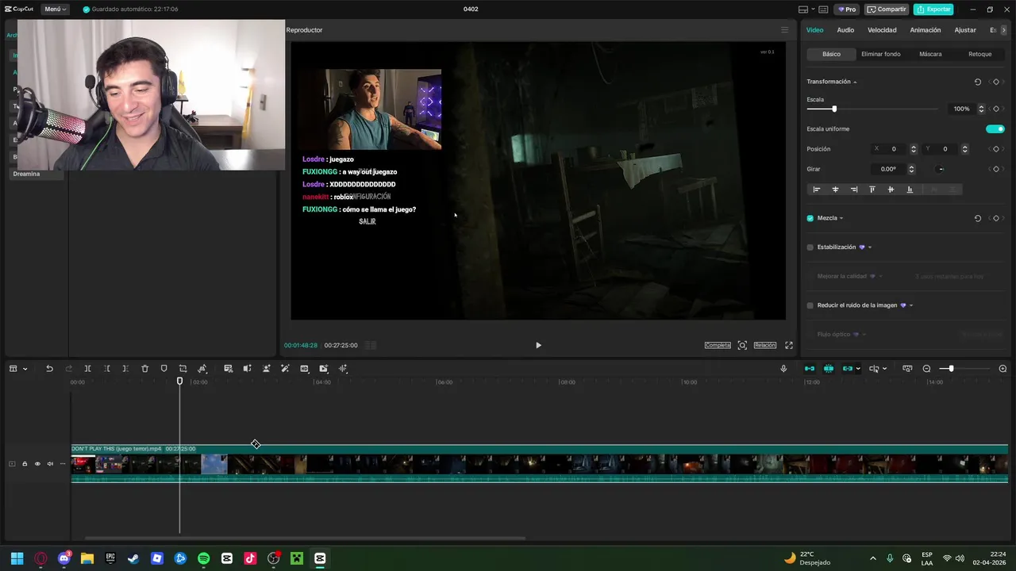Screen dimensions: 1016x571
Task: Open the player hamburger menu
Action: [x=785, y=30]
